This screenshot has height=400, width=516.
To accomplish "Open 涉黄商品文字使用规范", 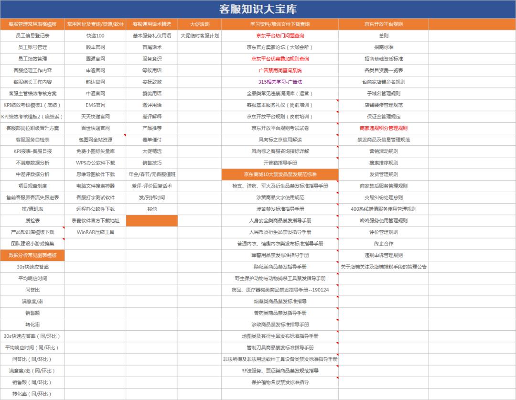I will point(279,197).
